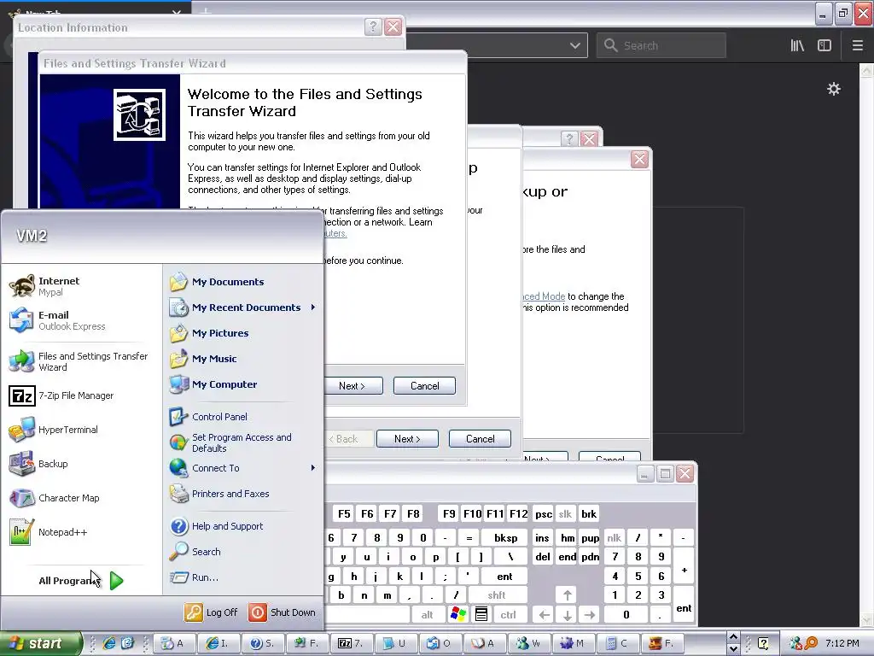Click the Windows start button
Viewport: 874px width, 656px height.
click(x=41, y=644)
